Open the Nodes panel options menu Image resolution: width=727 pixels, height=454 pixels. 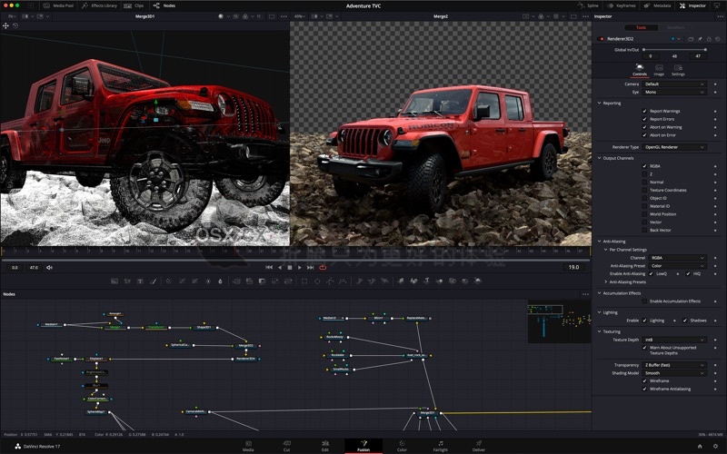pyautogui.click(x=585, y=294)
